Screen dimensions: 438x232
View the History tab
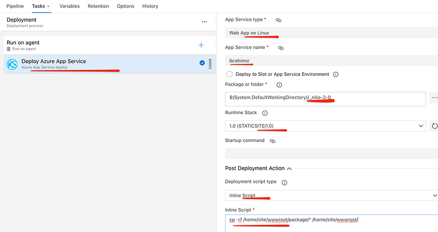click(150, 6)
